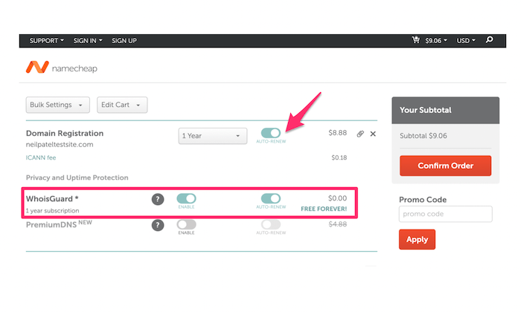Screen dimensions: 521x312
Task: Click the WhoisGuard $0.00 price
Action: click(x=337, y=198)
